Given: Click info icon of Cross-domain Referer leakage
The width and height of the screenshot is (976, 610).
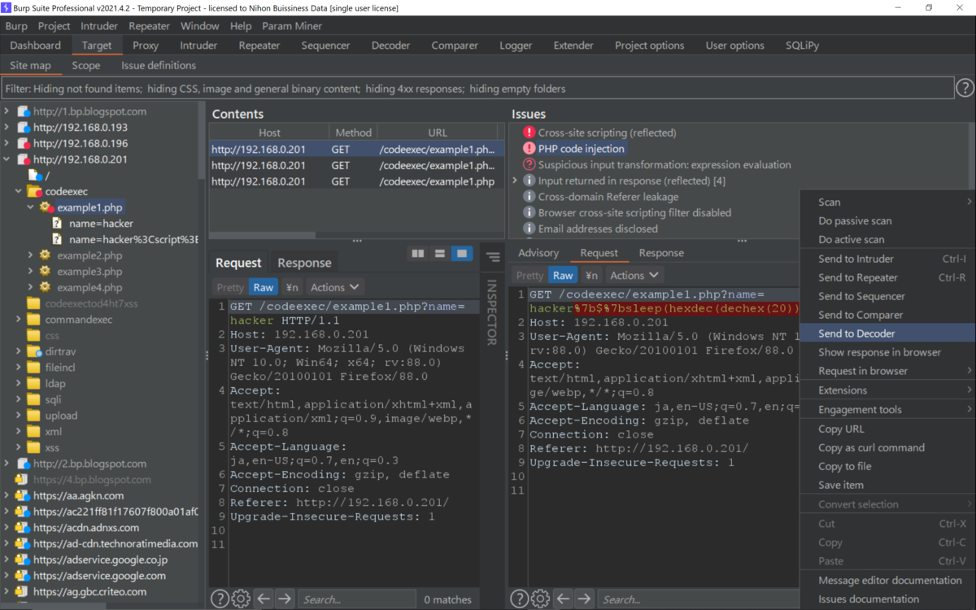Looking at the screenshot, I should [529, 197].
